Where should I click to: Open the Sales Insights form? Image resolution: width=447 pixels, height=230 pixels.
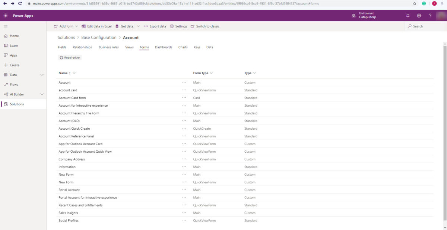[68, 213]
